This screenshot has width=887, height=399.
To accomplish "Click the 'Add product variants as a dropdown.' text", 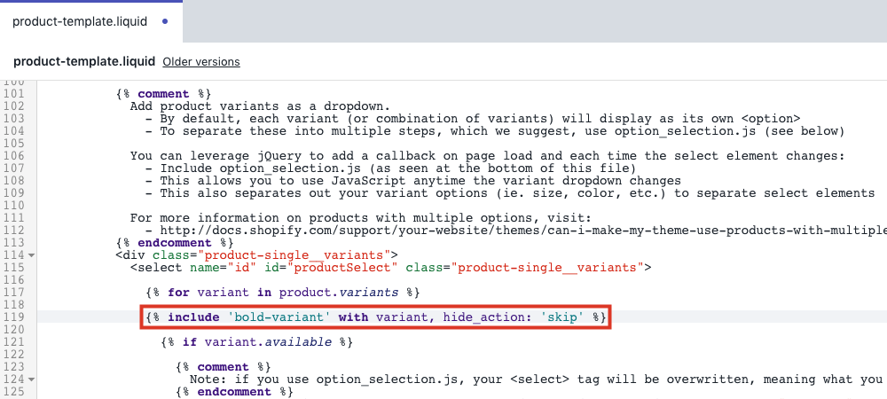I will (x=260, y=106).
